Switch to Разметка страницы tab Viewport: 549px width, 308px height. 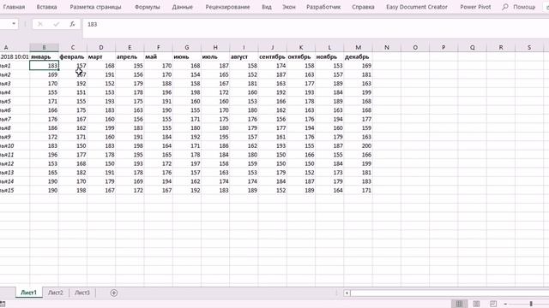point(95,7)
